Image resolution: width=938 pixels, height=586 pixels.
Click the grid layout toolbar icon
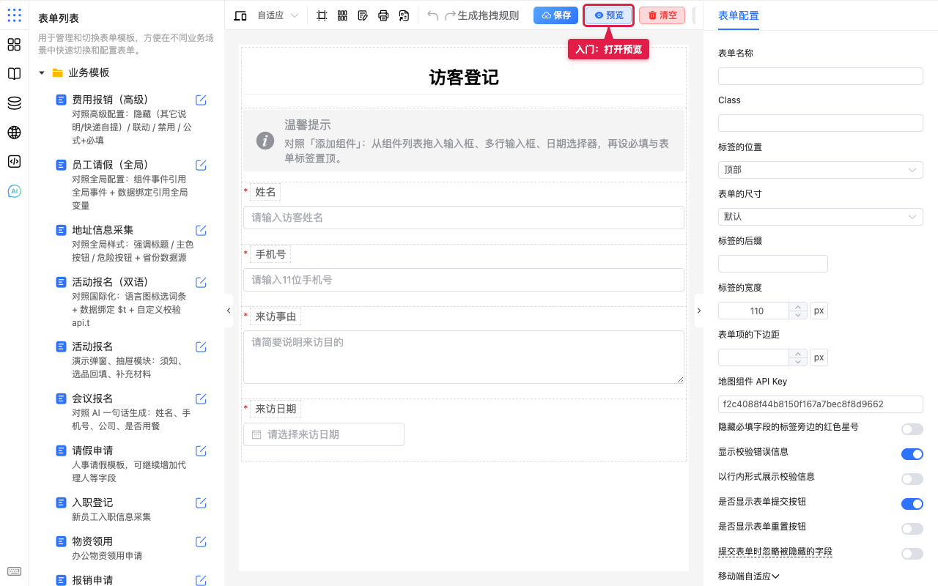coord(342,15)
